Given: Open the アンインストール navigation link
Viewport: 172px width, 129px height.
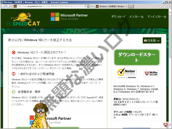Looking at the screenshot, I should [157, 17].
